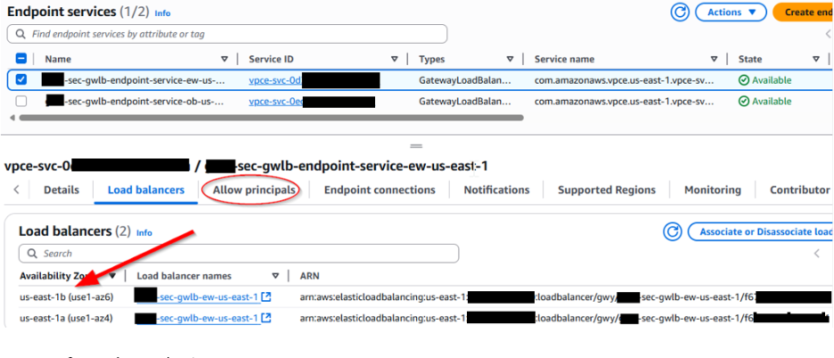
Task: Check the ob endpoint service row checkbox
Action: [21, 101]
